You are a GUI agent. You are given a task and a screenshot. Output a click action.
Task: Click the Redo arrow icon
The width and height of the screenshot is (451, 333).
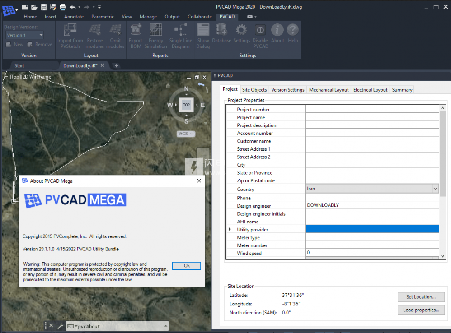[87, 7]
